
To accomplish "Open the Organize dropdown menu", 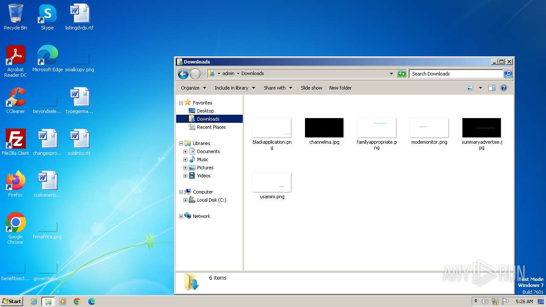I will 194,88.
